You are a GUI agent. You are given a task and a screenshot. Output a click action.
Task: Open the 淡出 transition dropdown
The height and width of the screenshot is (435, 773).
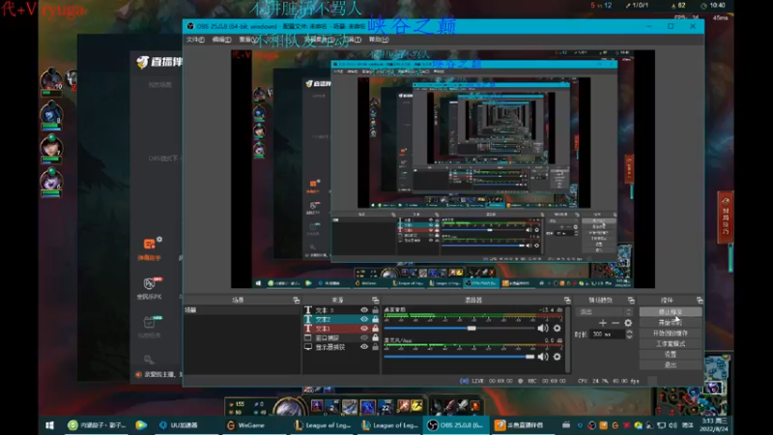pos(604,311)
